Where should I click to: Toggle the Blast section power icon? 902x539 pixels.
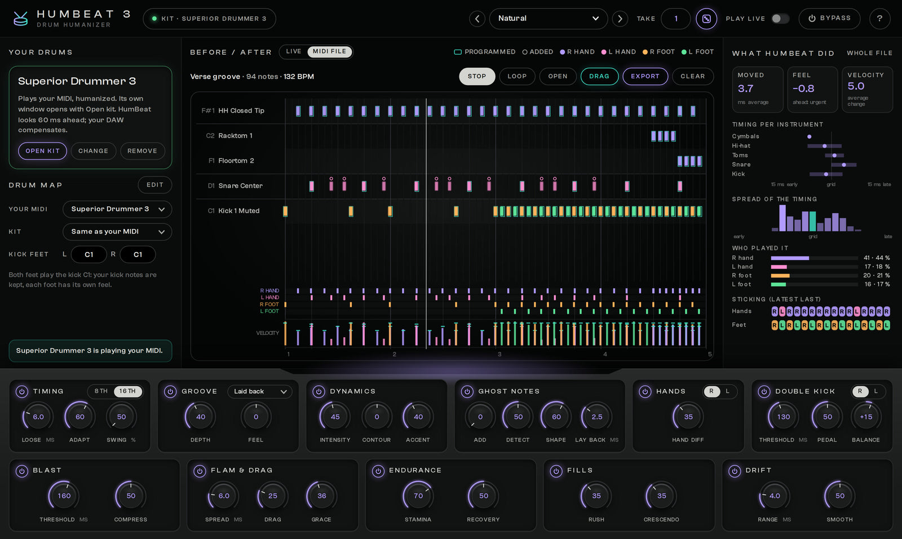click(x=21, y=471)
